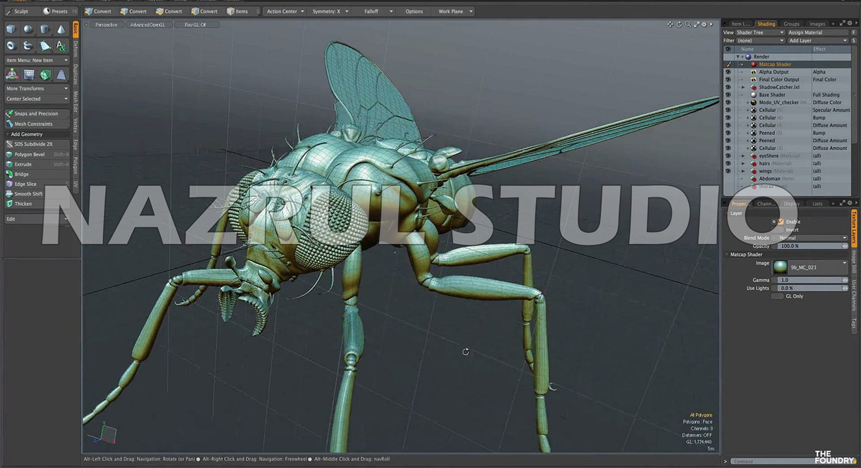Screen dimensions: 861x468
Task: Click the text tool icon
Action: pyautogui.click(x=61, y=46)
